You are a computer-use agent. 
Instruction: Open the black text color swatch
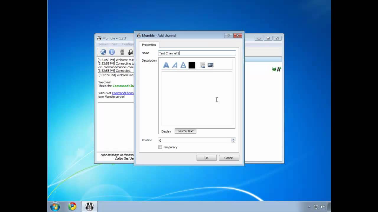point(192,65)
